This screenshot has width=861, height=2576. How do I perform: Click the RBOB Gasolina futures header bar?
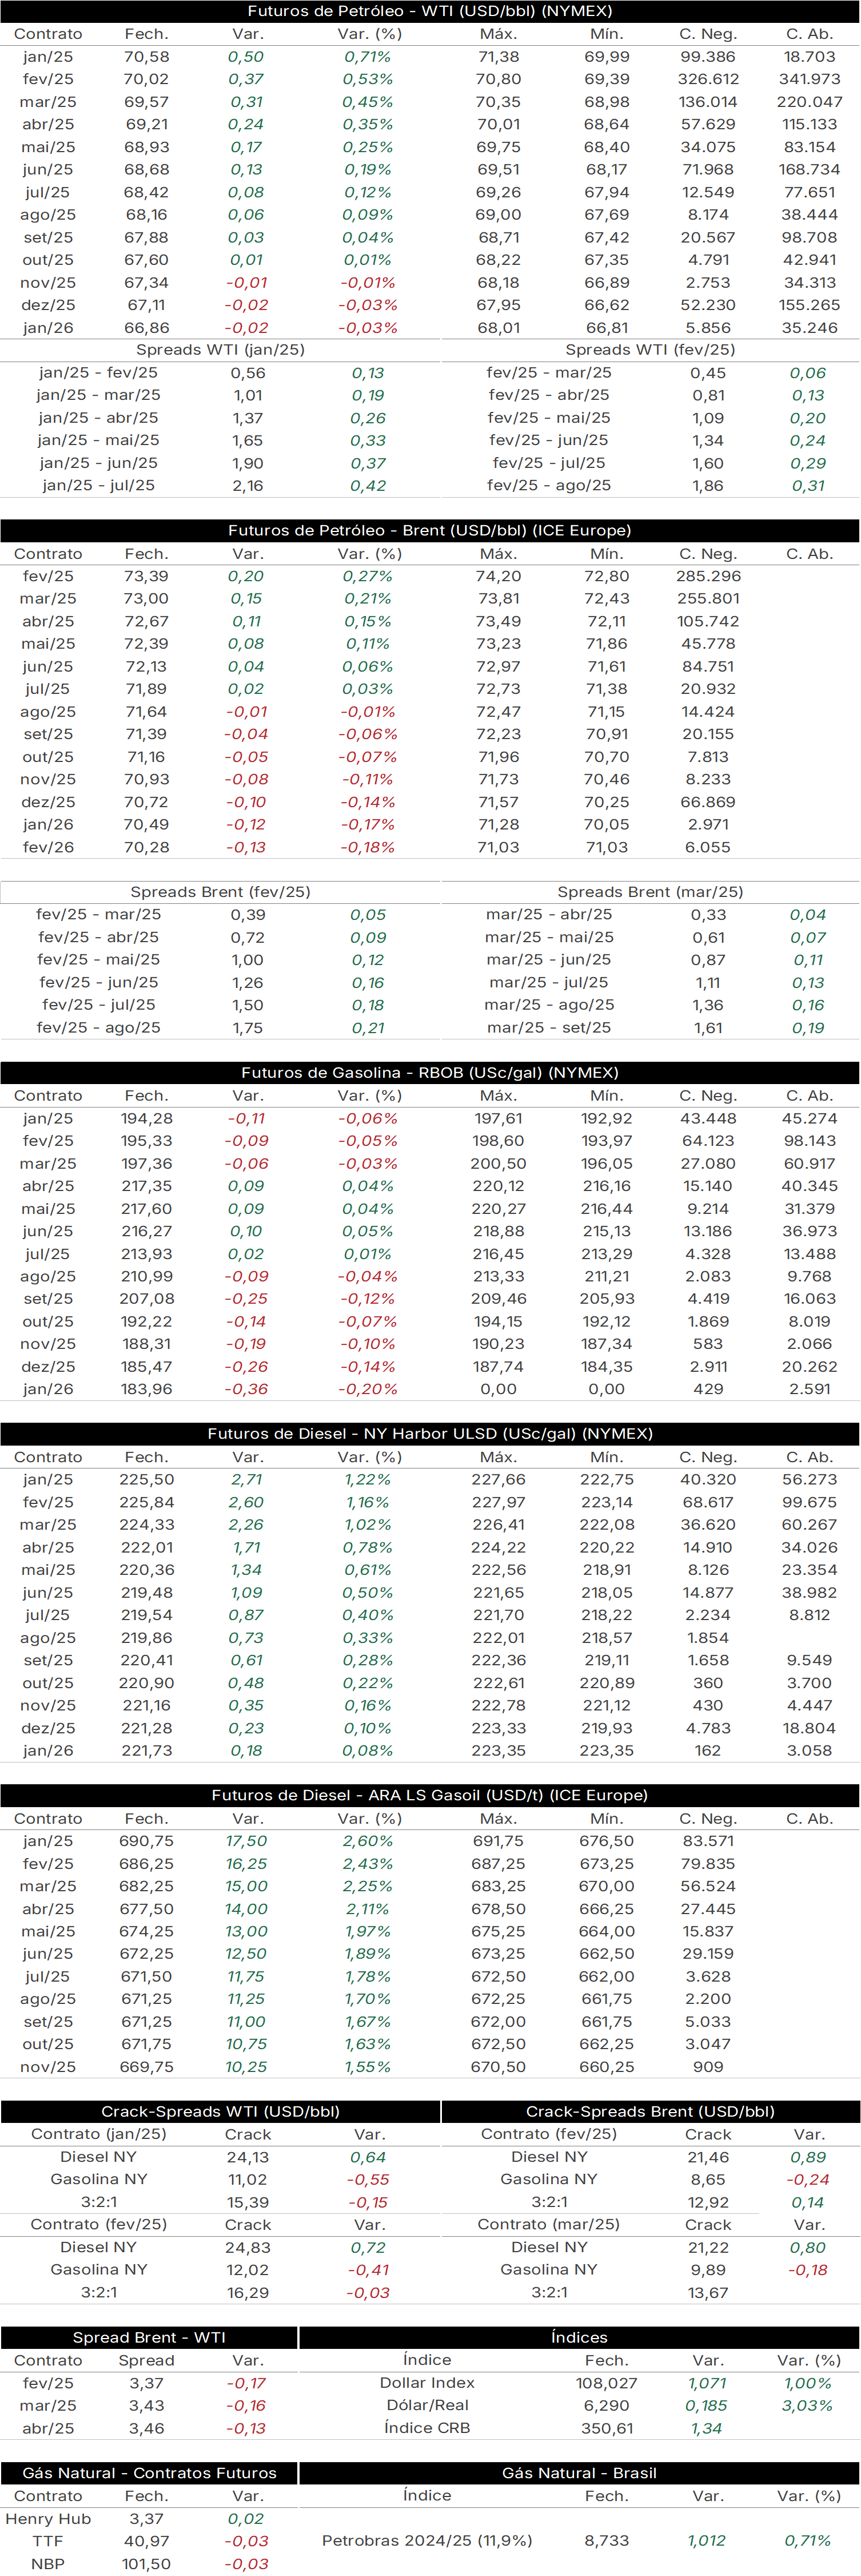coord(429,1073)
